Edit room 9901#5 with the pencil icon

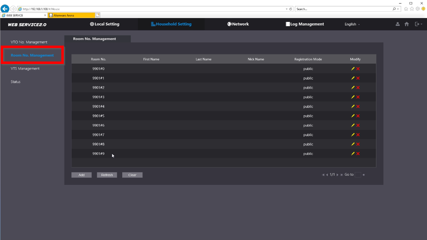point(353,116)
